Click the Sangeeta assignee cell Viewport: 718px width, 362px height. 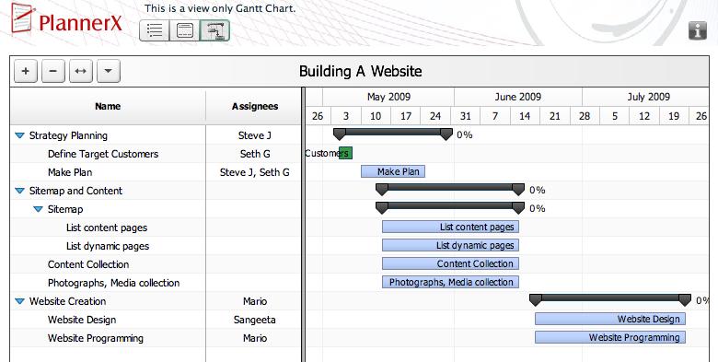[x=255, y=320]
